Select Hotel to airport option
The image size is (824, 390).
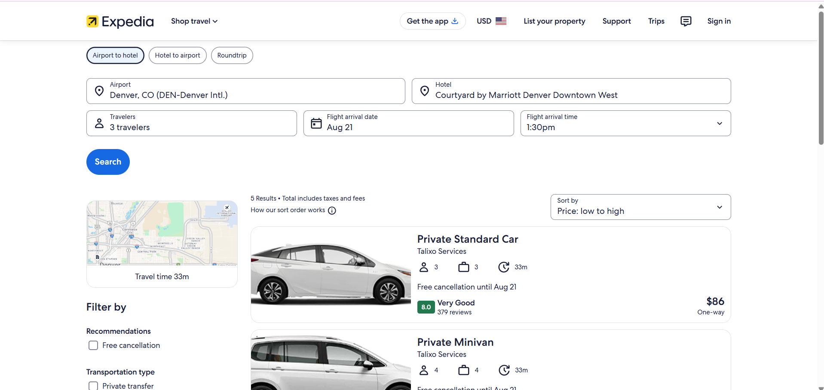point(178,55)
